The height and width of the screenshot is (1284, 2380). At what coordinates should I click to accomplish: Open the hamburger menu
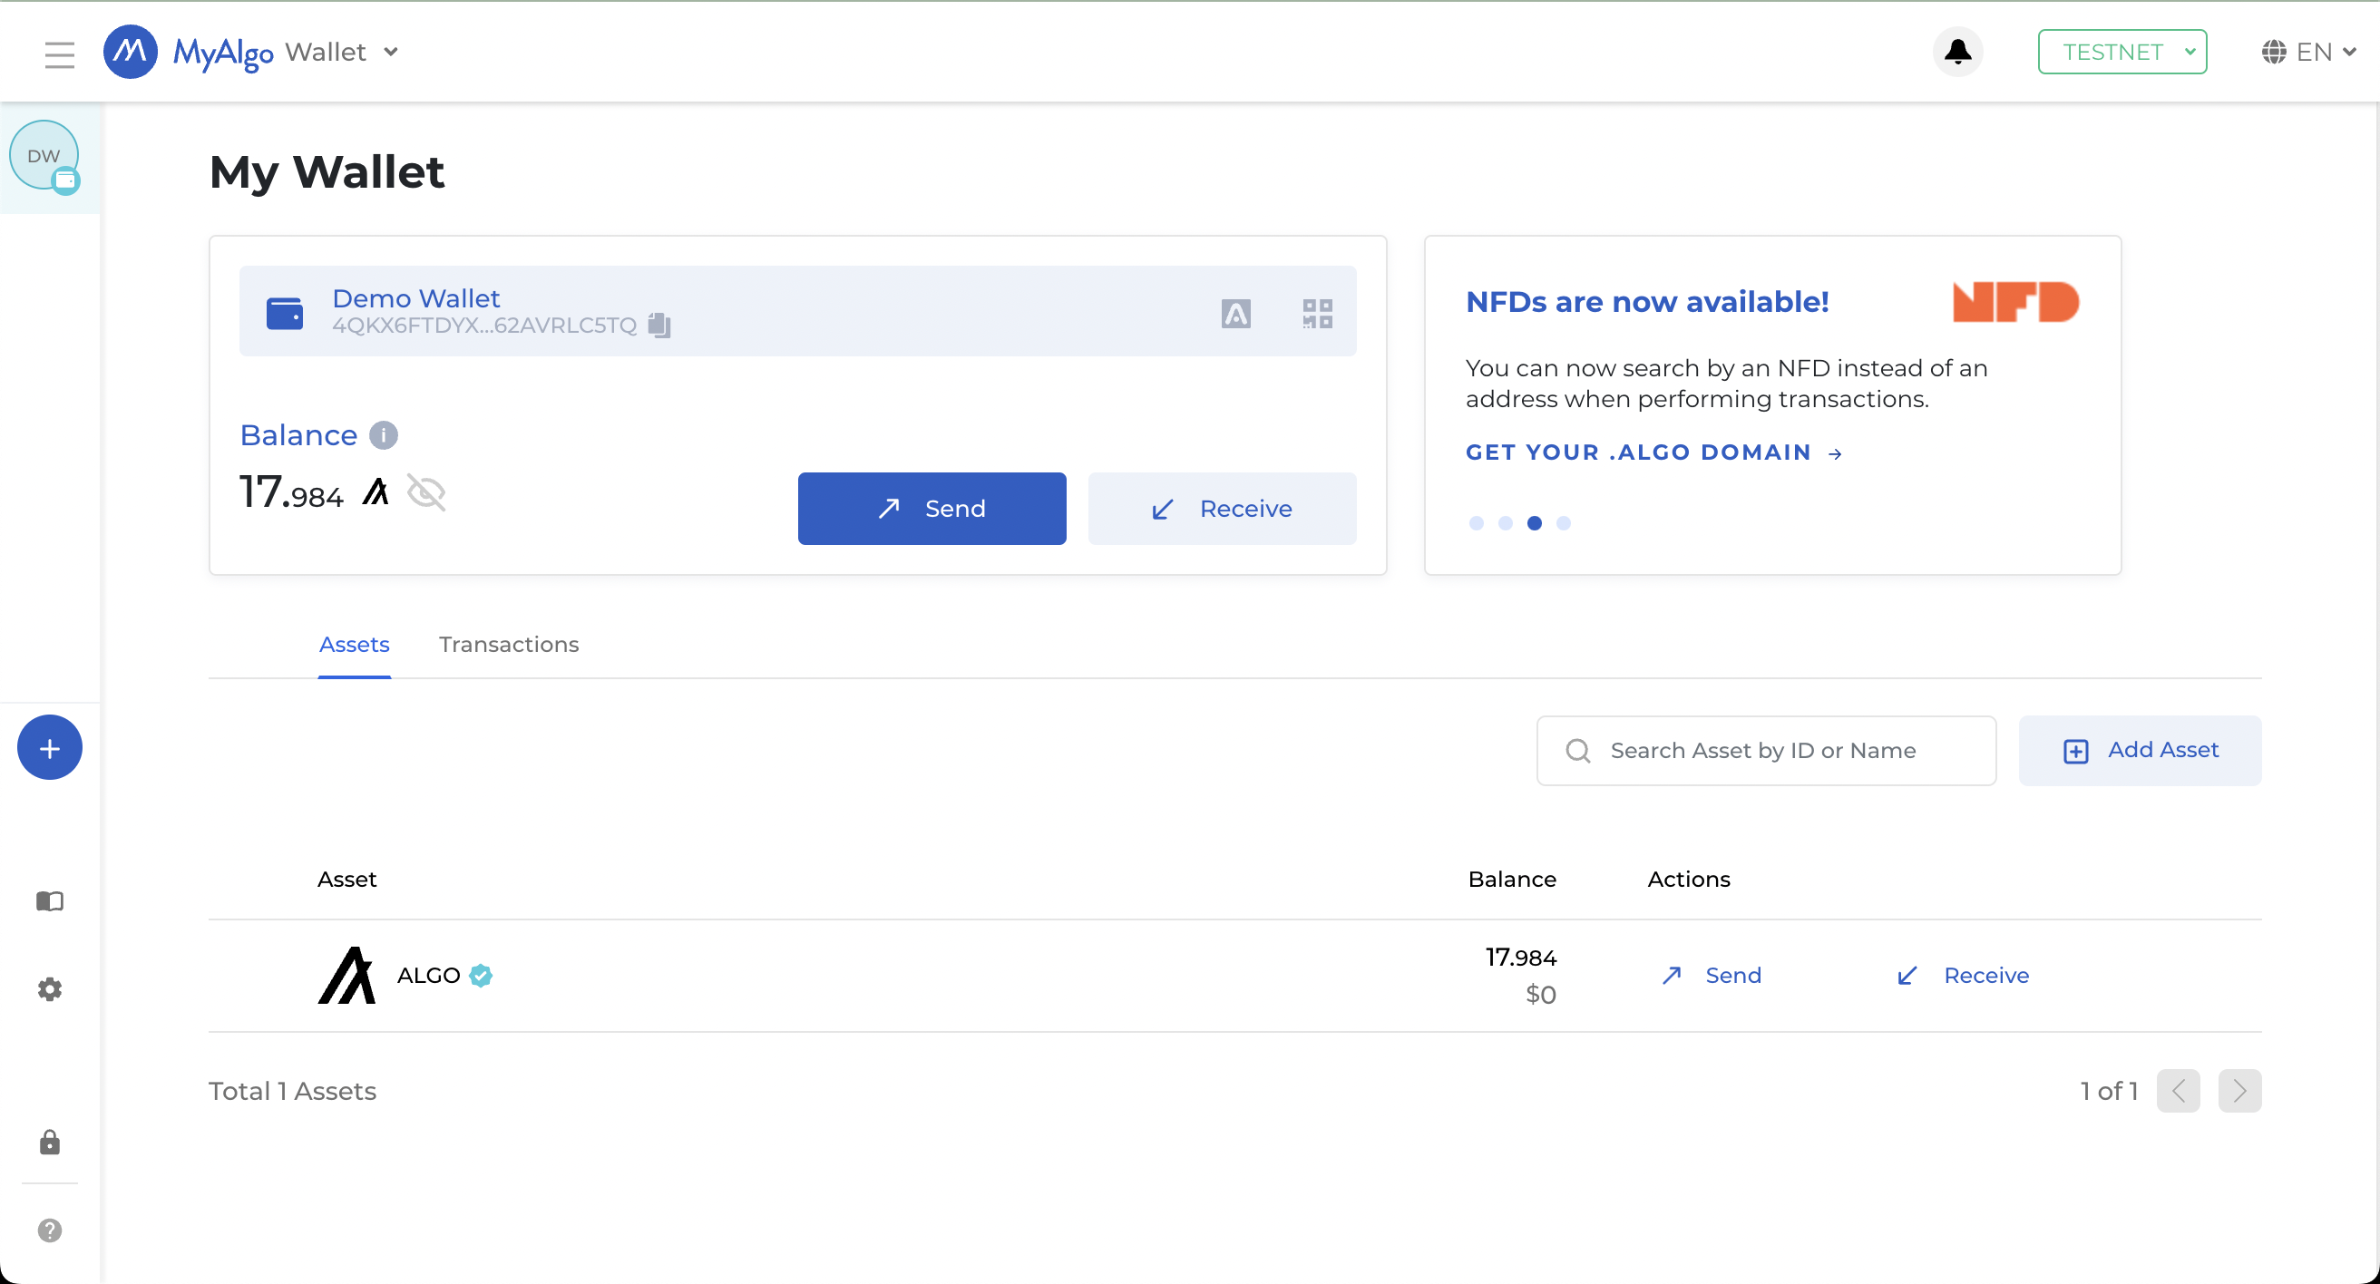pyautogui.click(x=59, y=53)
